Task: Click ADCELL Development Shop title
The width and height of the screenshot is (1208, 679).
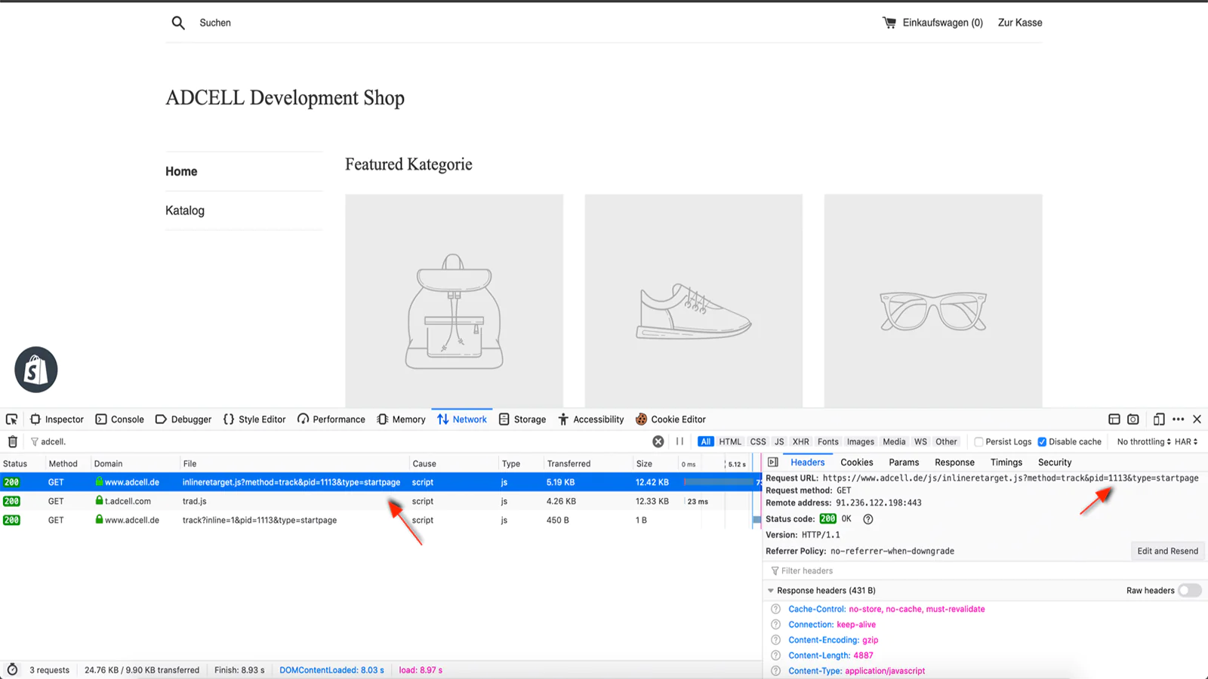Action: click(285, 98)
